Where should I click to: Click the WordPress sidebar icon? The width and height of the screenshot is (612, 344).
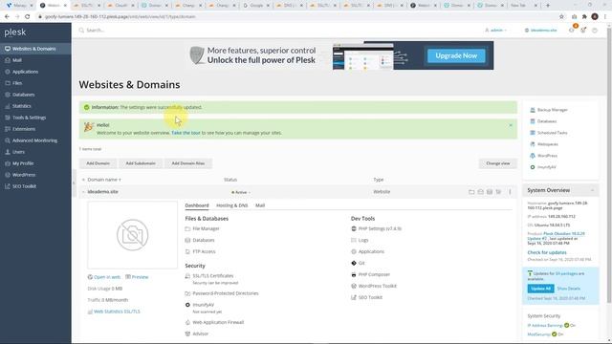(x=8, y=175)
